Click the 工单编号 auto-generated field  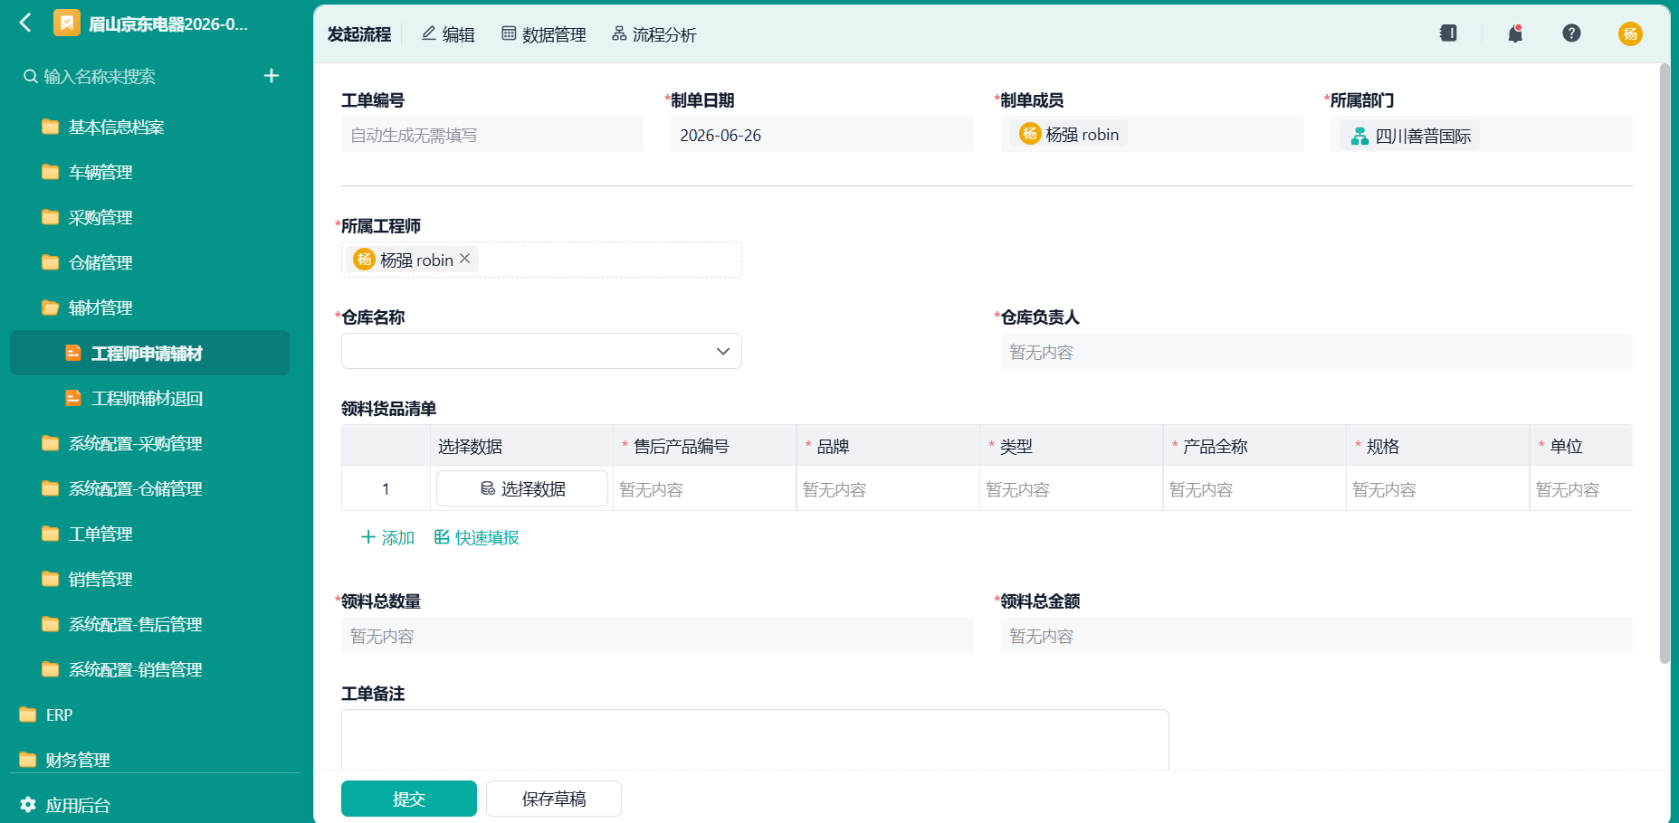492,134
